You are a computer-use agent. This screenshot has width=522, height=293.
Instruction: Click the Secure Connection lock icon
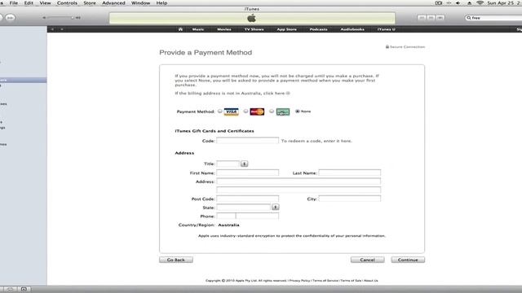click(387, 47)
